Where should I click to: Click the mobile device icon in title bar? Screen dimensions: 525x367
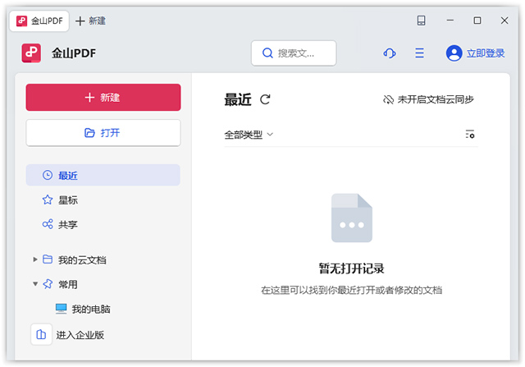[x=421, y=21]
